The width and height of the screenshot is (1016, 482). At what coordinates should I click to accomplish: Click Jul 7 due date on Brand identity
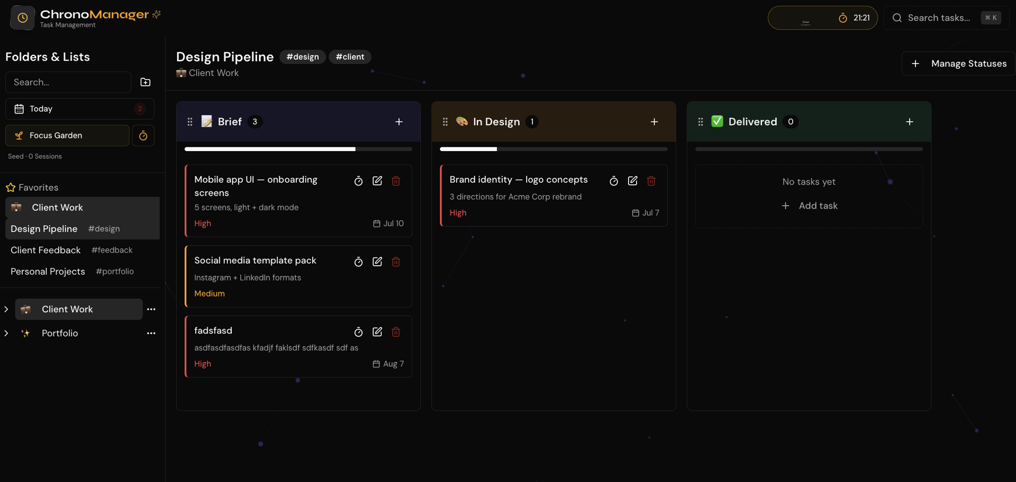pos(646,213)
